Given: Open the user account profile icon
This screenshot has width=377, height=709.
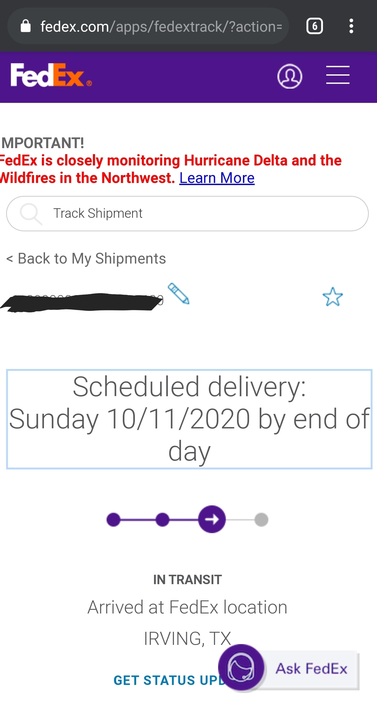Looking at the screenshot, I should point(290,76).
